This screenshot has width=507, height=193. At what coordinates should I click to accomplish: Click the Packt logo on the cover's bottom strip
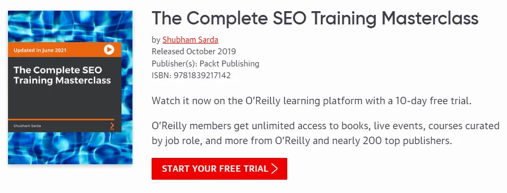pyautogui.click(x=112, y=126)
